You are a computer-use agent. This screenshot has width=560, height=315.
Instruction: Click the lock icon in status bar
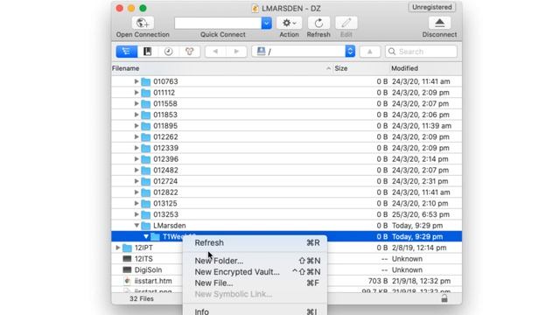(444, 298)
